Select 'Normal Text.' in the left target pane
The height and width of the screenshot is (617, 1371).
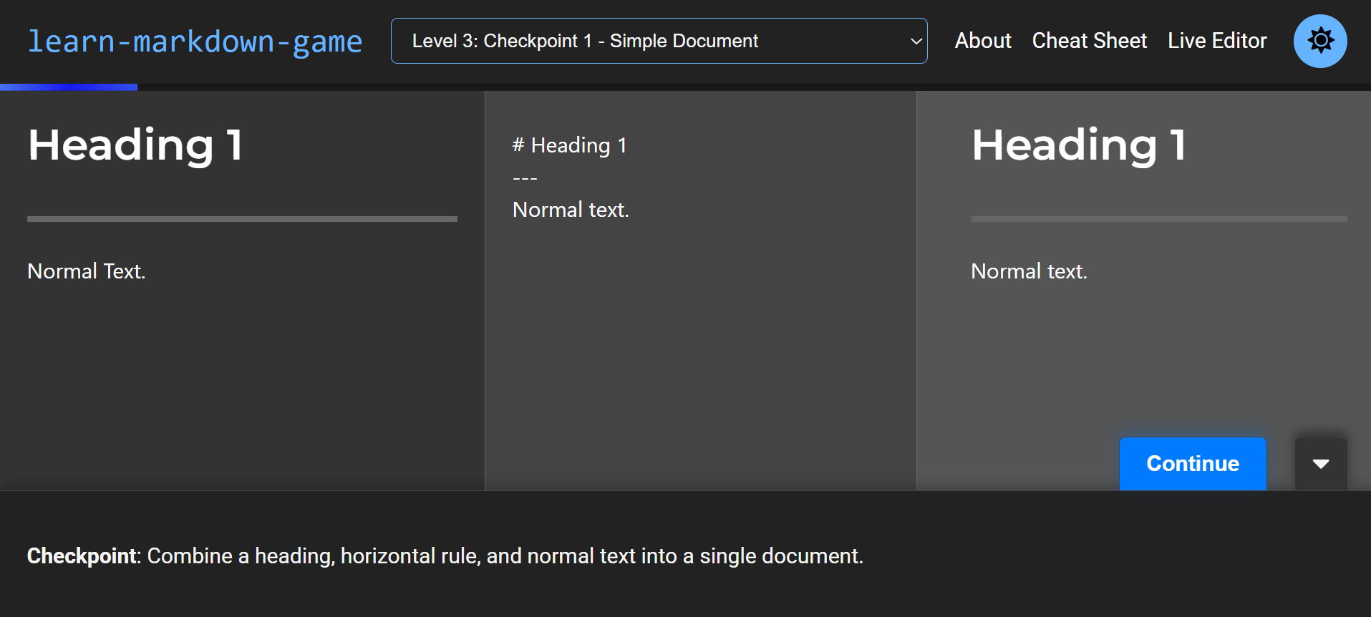(x=86, y=271)
